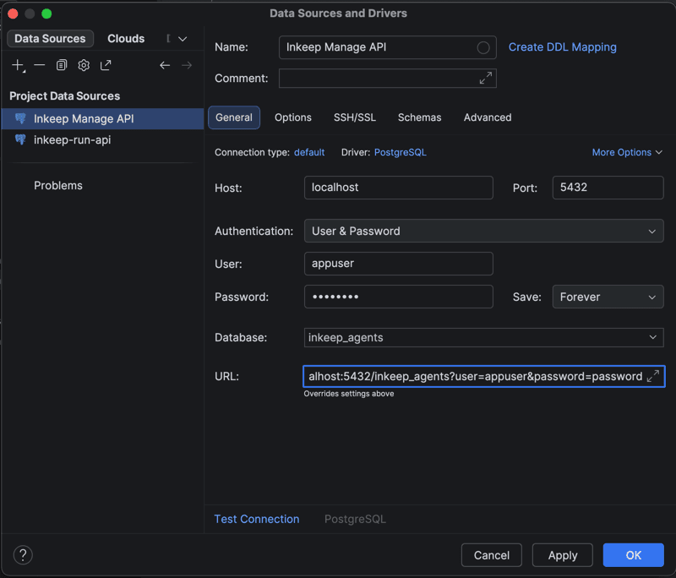Image resolution: width=676 pixels, height=578 pixels.
Task: Add a new data source with the plus icon
Action: pyautogui.click(x=18, y=65)
